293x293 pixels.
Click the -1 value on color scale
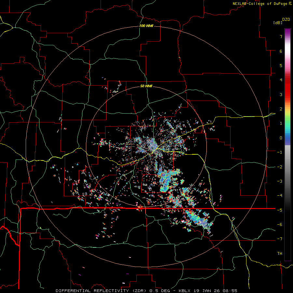click(x=280, y=152)
